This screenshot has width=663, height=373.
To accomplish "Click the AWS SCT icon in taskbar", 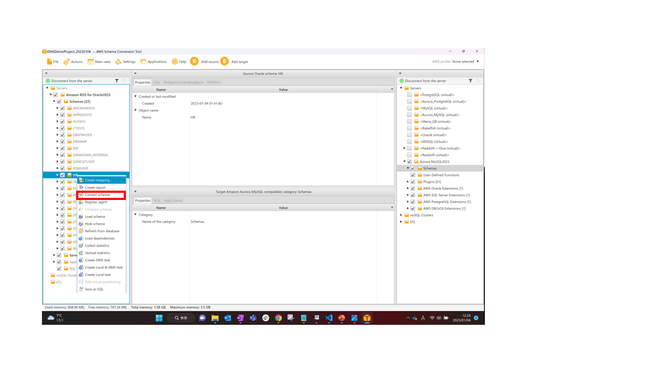I will tap(367, 318).
